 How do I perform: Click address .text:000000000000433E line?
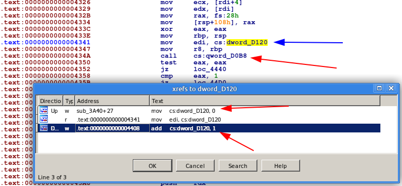[45, 36]
